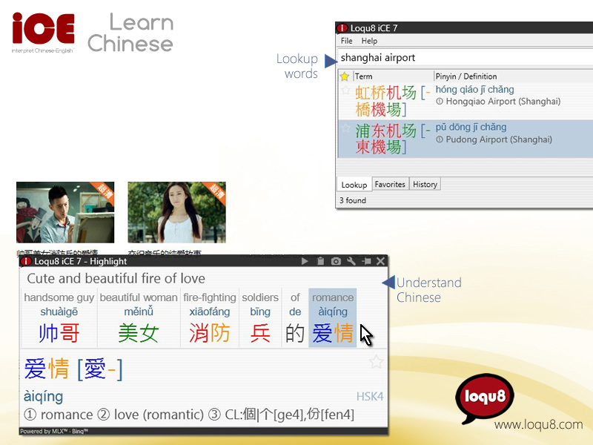Click the Pudong Airport (Shanghai) definition
This screenshot has width=593, height=445.
tap(494, 139)
